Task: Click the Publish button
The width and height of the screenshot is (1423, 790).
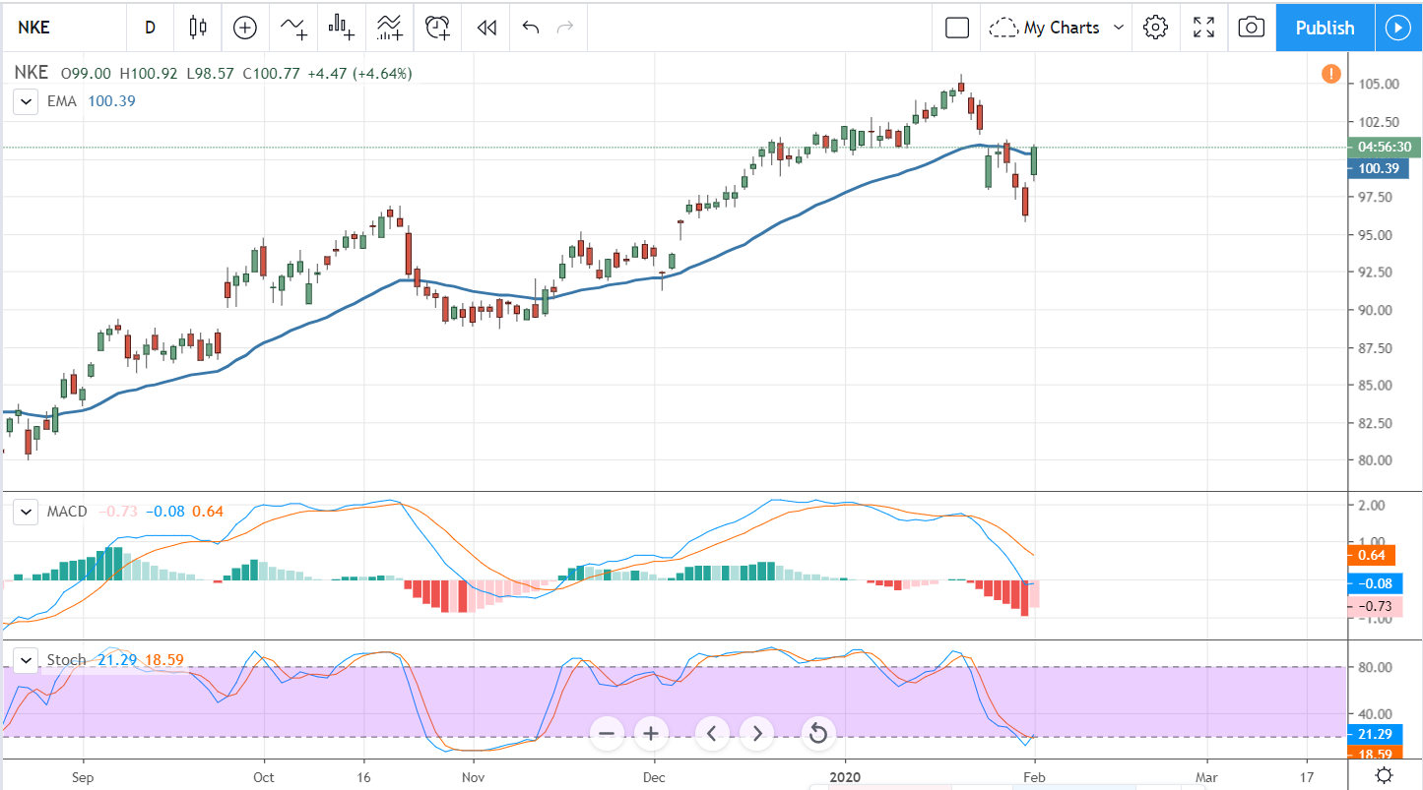Action: tap(1325, 28)
